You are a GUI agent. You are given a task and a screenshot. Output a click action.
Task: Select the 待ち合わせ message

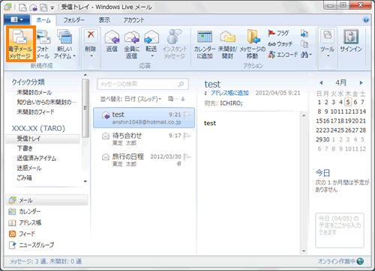pyautogui.click(x=144, y=138)
